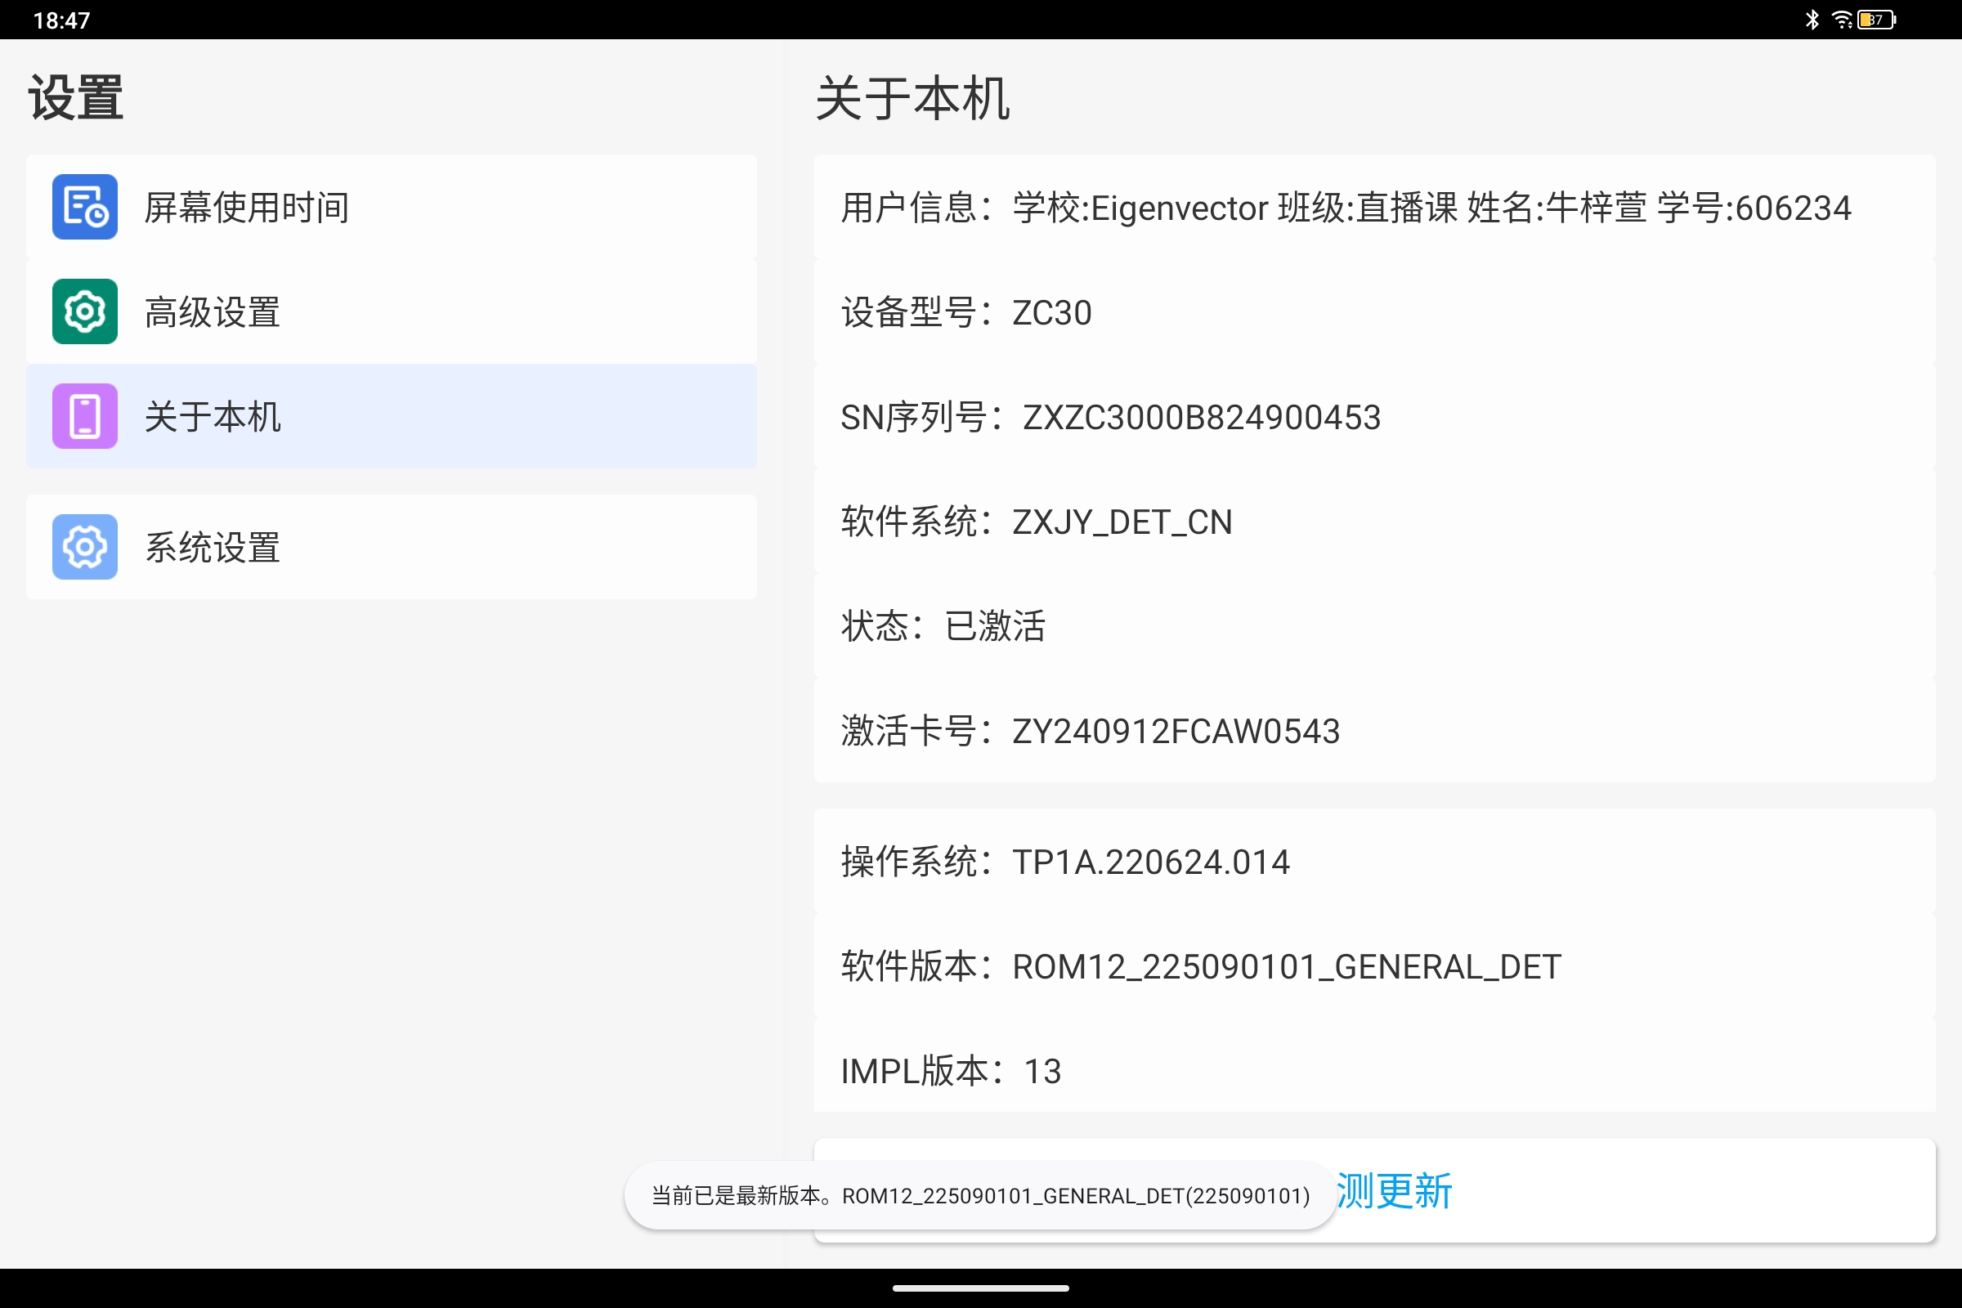This screenshot has height=1308, width=1962.
Task: Open 屏幕使用时间 menu entry
Action: [x=392, y=207]
